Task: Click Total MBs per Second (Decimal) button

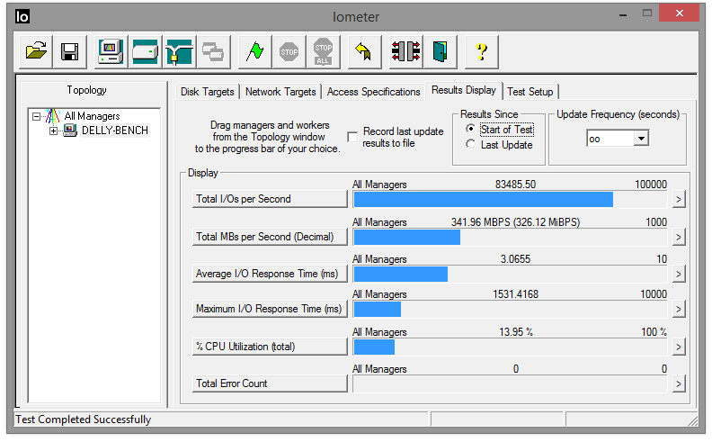Action: point(270,237)
